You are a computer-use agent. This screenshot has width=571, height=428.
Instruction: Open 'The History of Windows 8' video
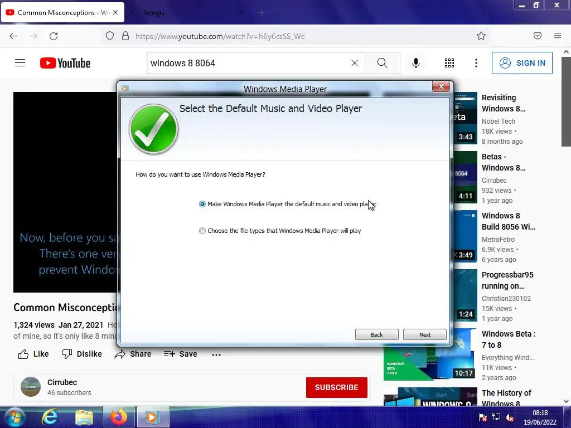(506, 398)
